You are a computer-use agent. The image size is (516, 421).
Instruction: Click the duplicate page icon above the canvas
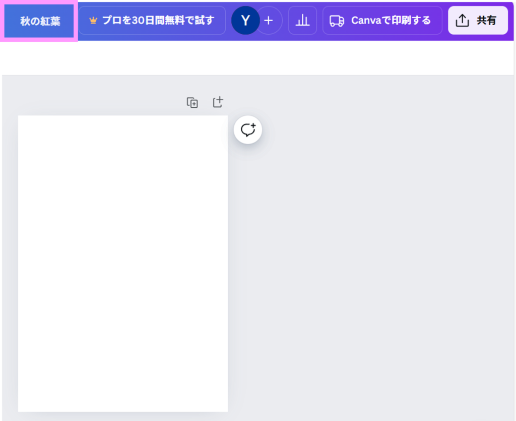(x=192, y=103)
